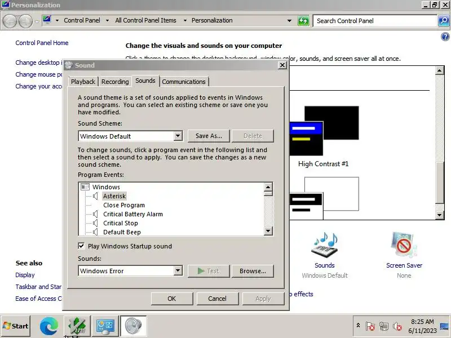Click the search magnifier icon

pyautogui.click(x=444, y=21)
